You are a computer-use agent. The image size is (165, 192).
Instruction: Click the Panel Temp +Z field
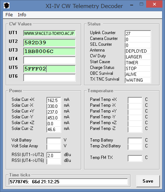click(135, 123)
